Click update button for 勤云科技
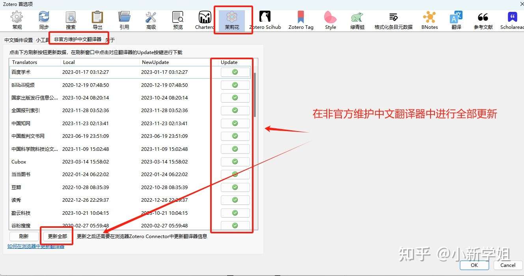524x276 pixels. coord(235,213)
